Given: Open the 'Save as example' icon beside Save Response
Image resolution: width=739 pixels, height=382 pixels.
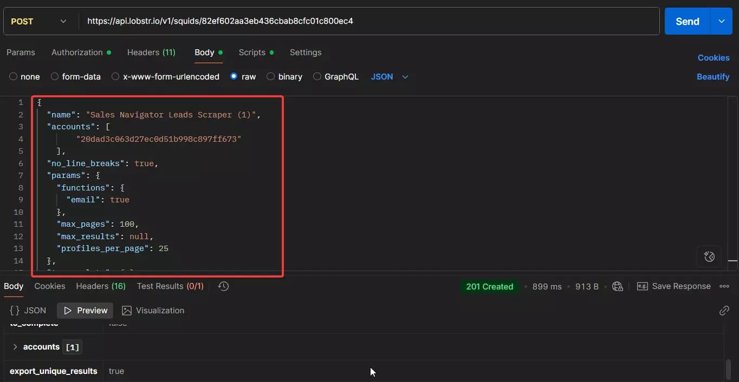Looking at the screenshot, I should pos(643,286).
